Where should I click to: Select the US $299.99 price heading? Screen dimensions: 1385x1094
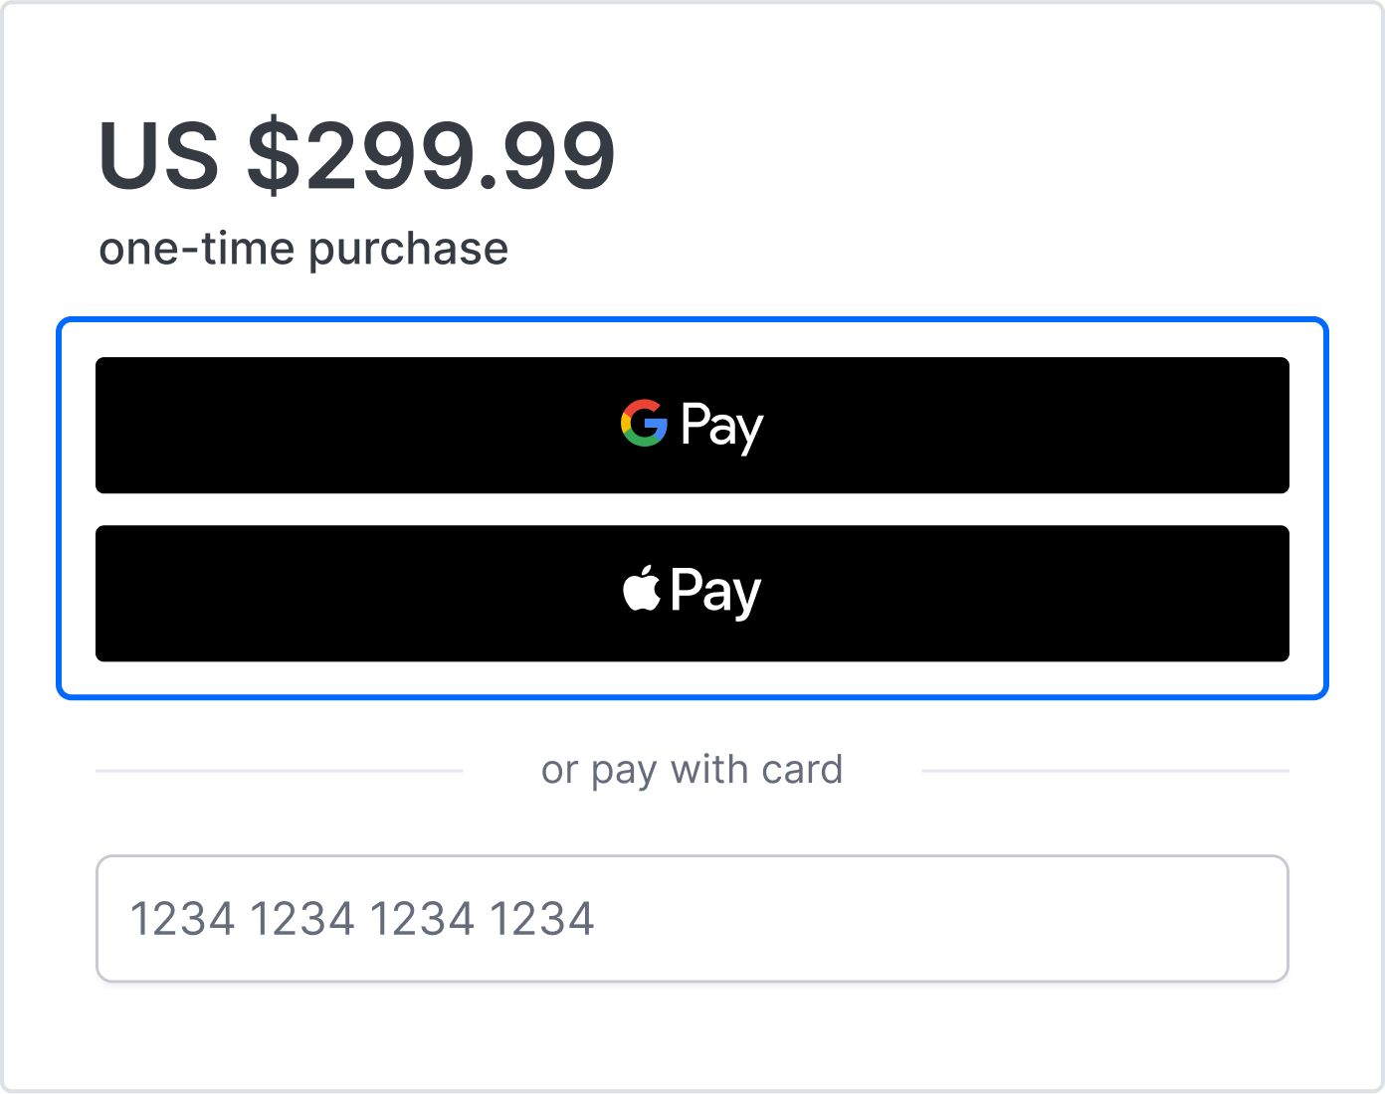(357, 156)
